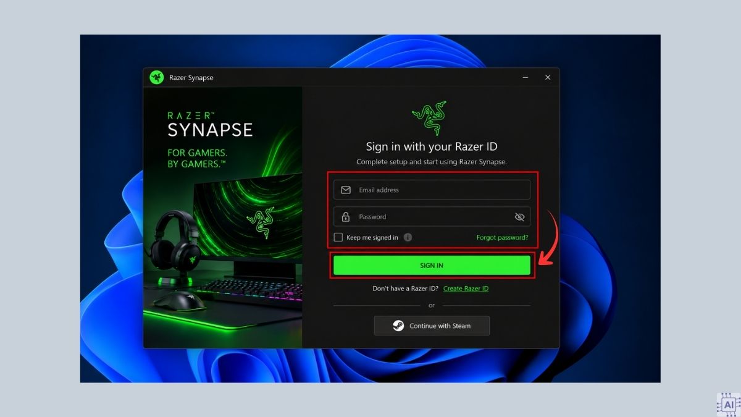Screen dimensions: 741x417
Task: Click the Steam logo icon
Action: [399, 326]
